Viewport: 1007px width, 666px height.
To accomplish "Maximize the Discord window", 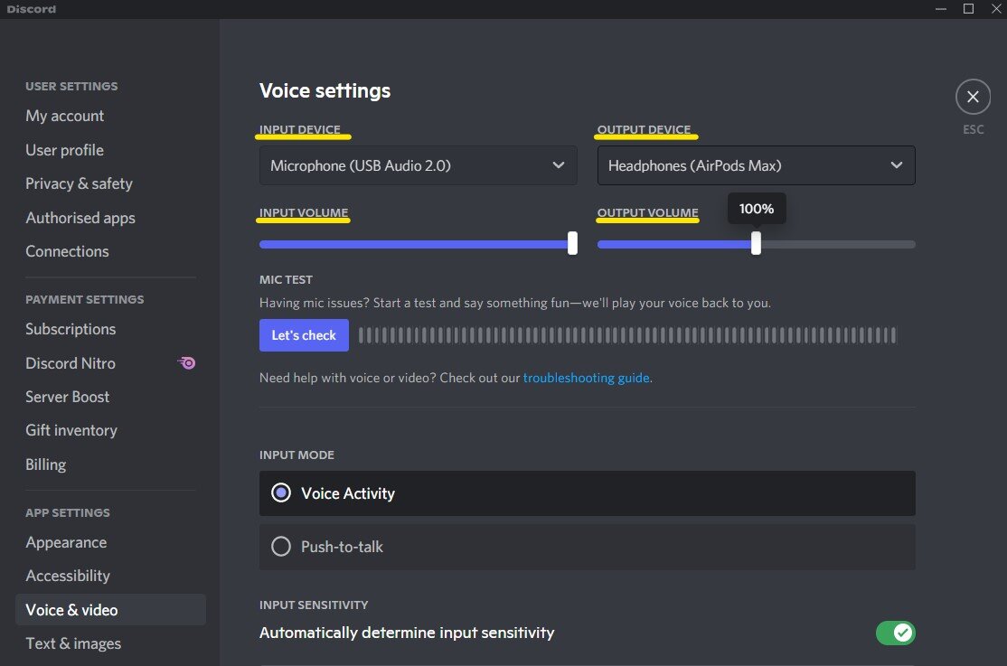I will (968, 9).
